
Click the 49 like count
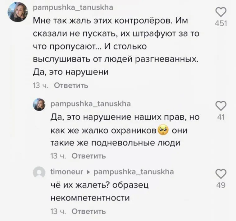pos(220,186)
